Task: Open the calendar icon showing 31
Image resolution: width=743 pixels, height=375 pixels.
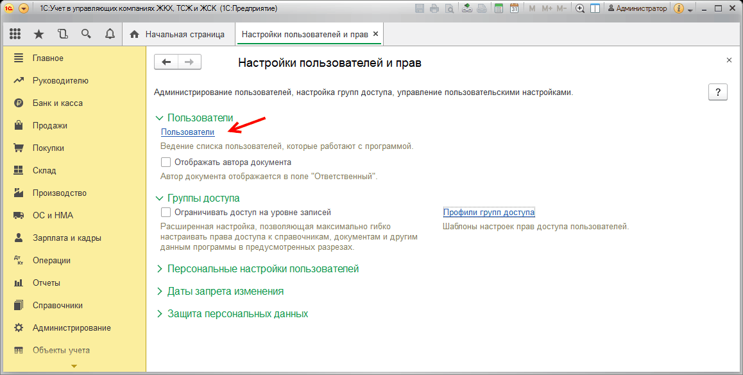Action: 514,8
